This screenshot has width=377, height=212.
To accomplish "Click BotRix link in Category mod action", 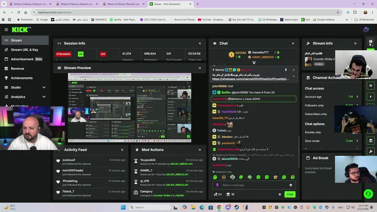I will 180,195.
